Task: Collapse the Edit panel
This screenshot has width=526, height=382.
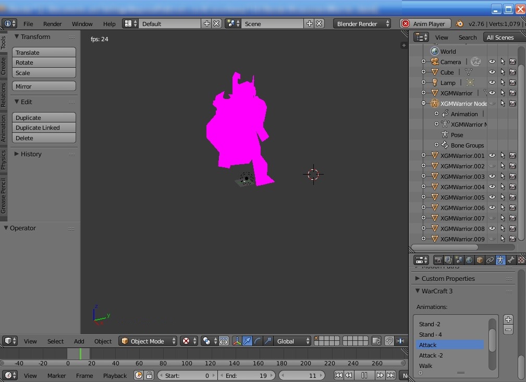Action: pos(17,102)
